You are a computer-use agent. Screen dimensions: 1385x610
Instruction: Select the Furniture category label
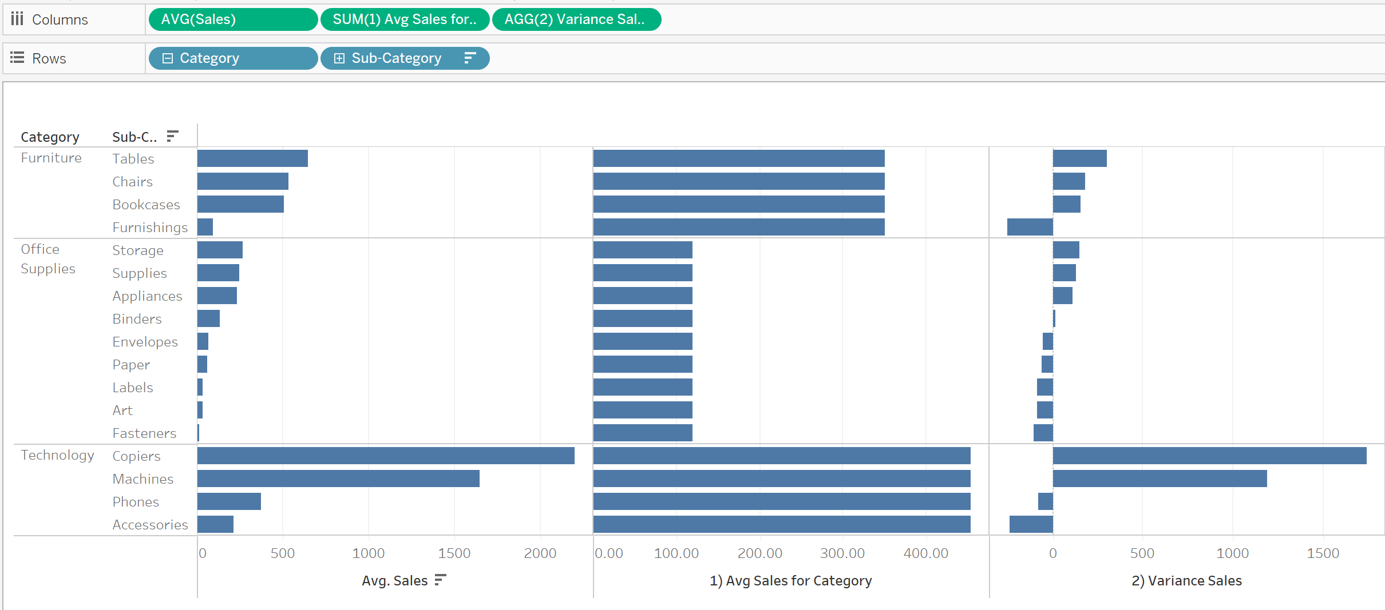(52, 158)
